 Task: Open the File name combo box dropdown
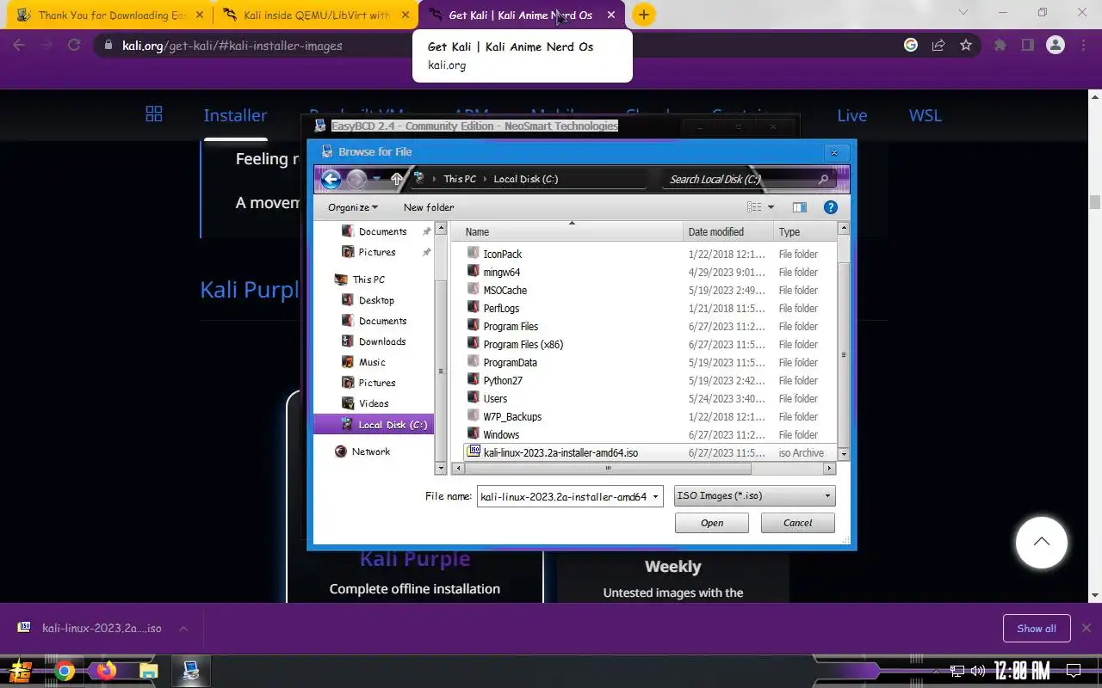(x=656, y=497)
